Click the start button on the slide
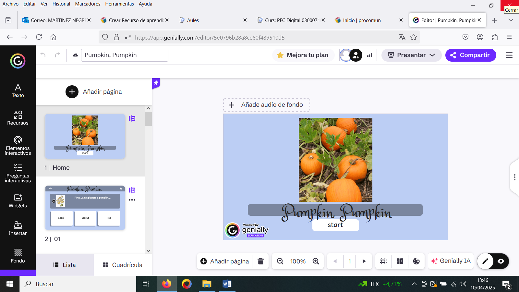This screenshot has width=519, height=292. [x=335, y=225]
